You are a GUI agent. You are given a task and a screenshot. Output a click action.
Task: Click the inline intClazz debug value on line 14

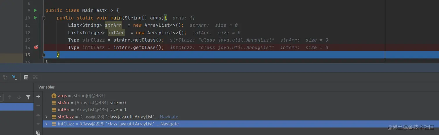click(x=222, y=47)
